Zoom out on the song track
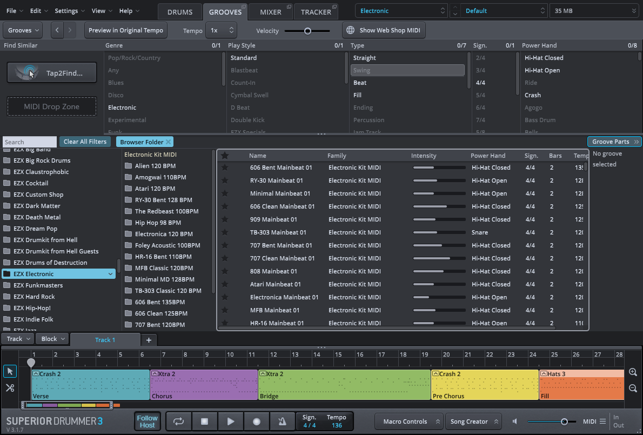The image size is (643, 435). (633, 389)
